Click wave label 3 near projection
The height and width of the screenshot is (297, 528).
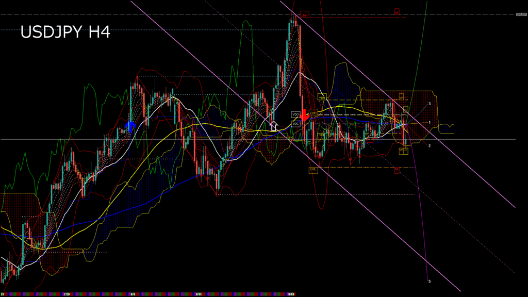[430, 104]
